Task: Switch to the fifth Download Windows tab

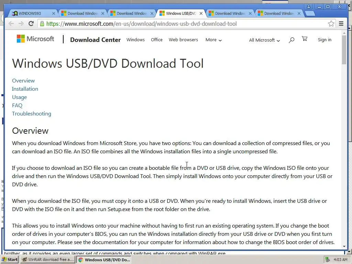Action: click(x=230, y=13)
